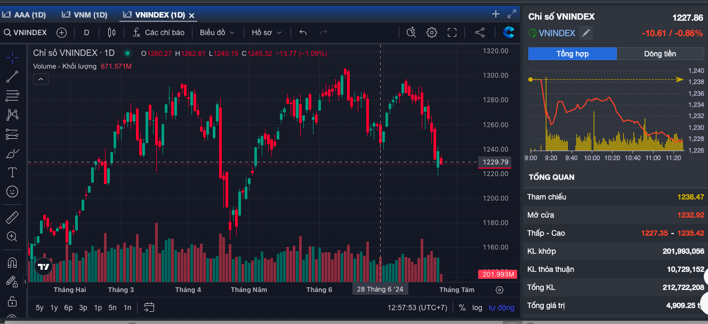Select the trend line drawing tool
The height and width of the screenshot is (324, 708).
pos(12,77)
